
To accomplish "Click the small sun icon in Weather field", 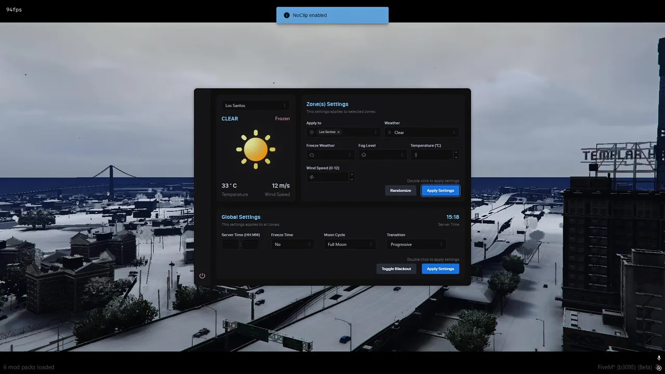I will (x=390, y=132).
